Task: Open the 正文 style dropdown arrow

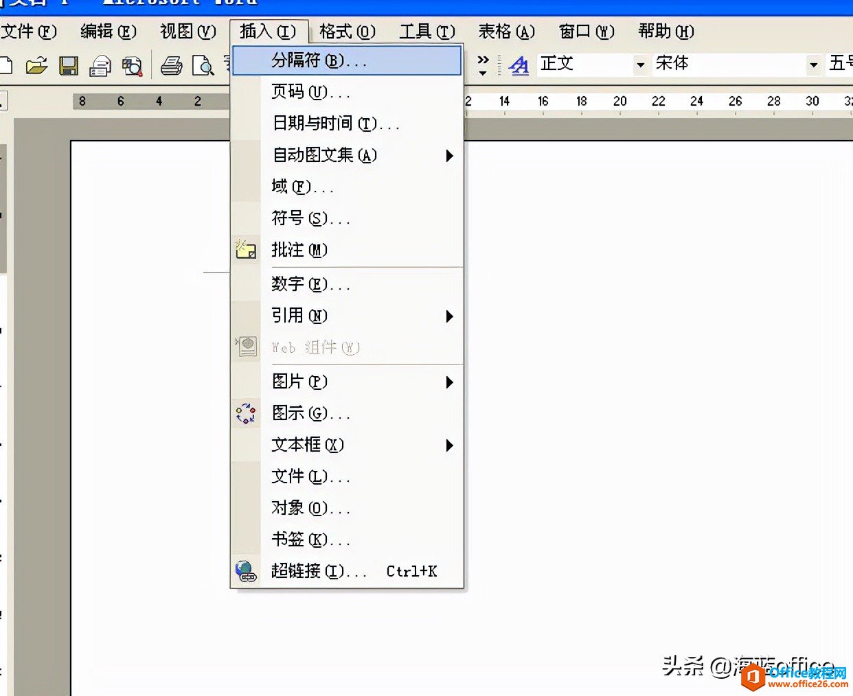Action: (x=641, y=65)
